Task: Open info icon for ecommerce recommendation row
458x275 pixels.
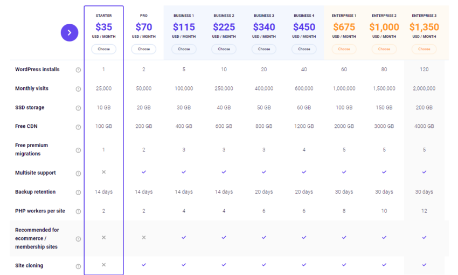Action: (x=78, y=239)
